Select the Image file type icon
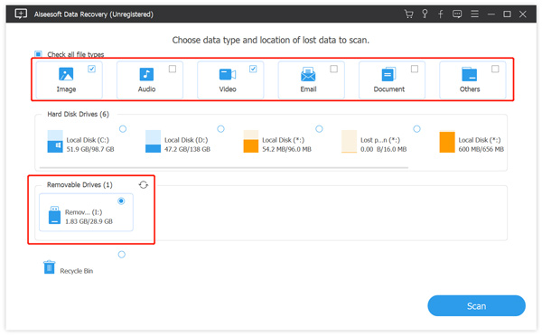Viewport: 542px width, 336px height. 66,74
